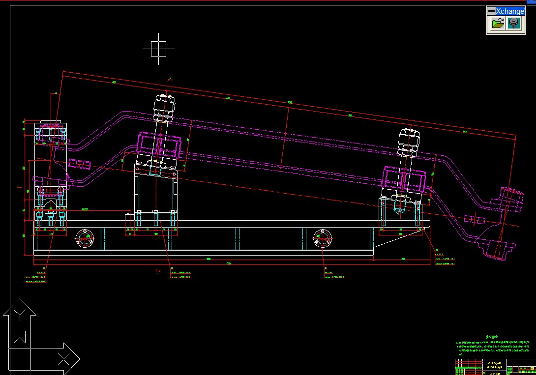This screenshot has width=536, height=375.
Task: Select the right circular hole on base plate
Action: pyautogui.click(x=323, y=238)
